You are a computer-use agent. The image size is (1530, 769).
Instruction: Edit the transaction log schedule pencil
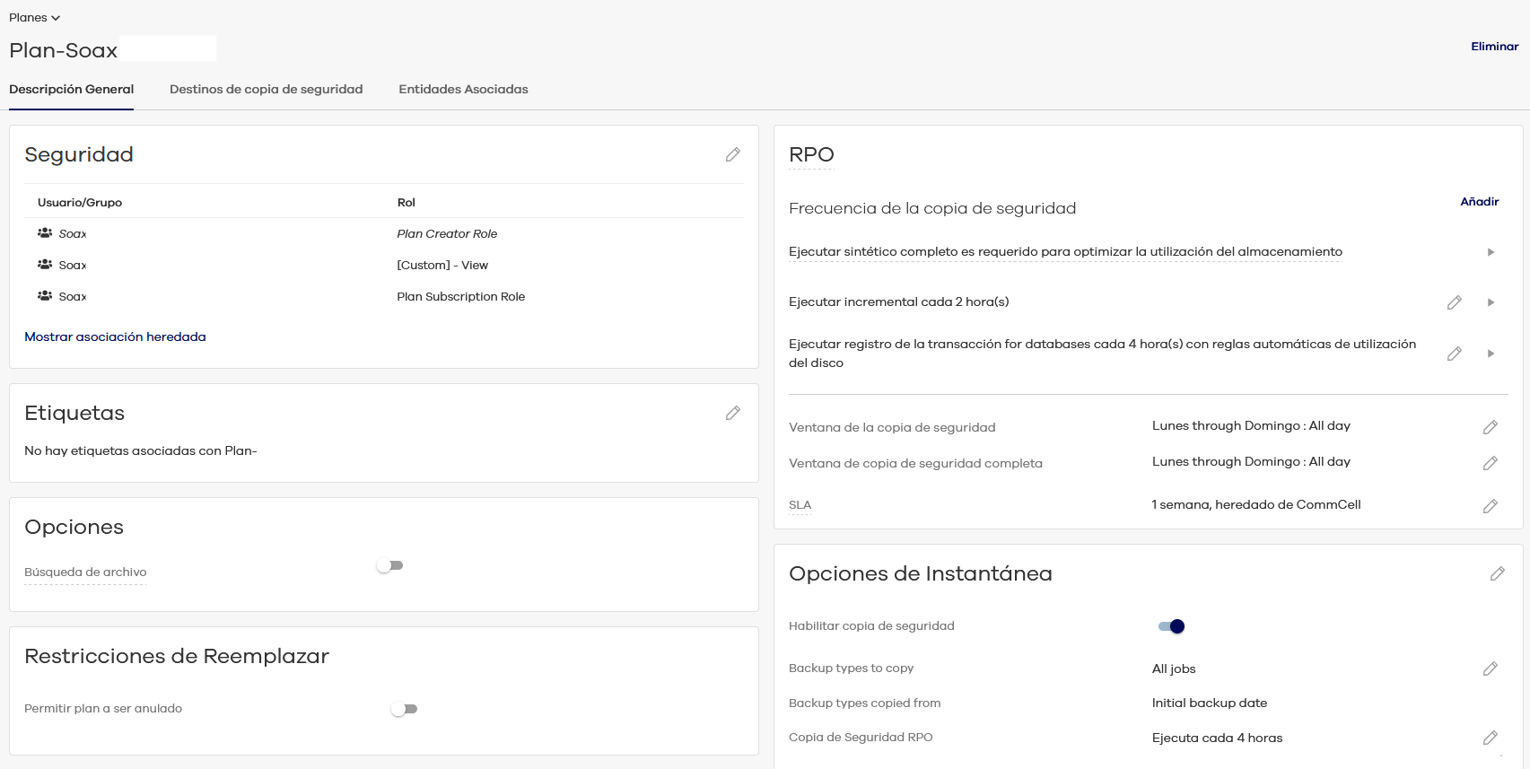(x=1454, y=354)
